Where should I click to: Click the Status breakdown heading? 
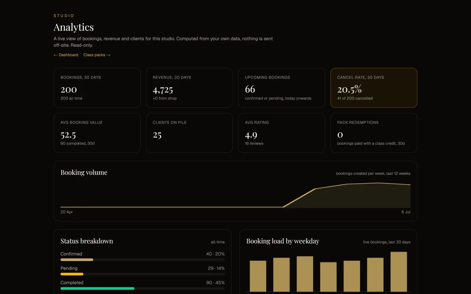tap(87, 241)
